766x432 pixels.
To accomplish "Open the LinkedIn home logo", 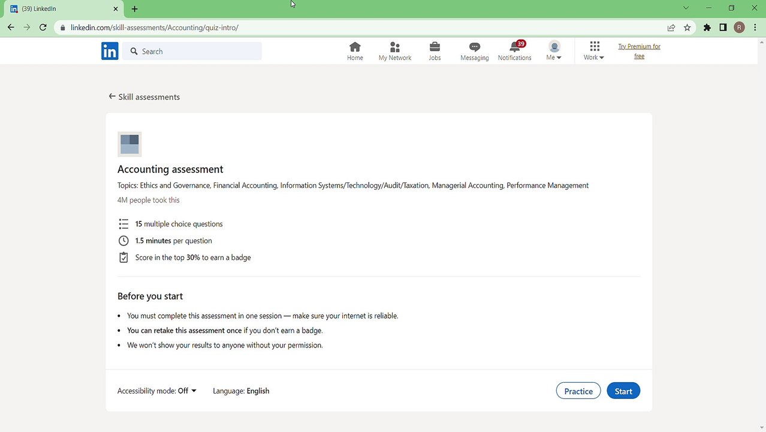I will [x=110, y=51].
